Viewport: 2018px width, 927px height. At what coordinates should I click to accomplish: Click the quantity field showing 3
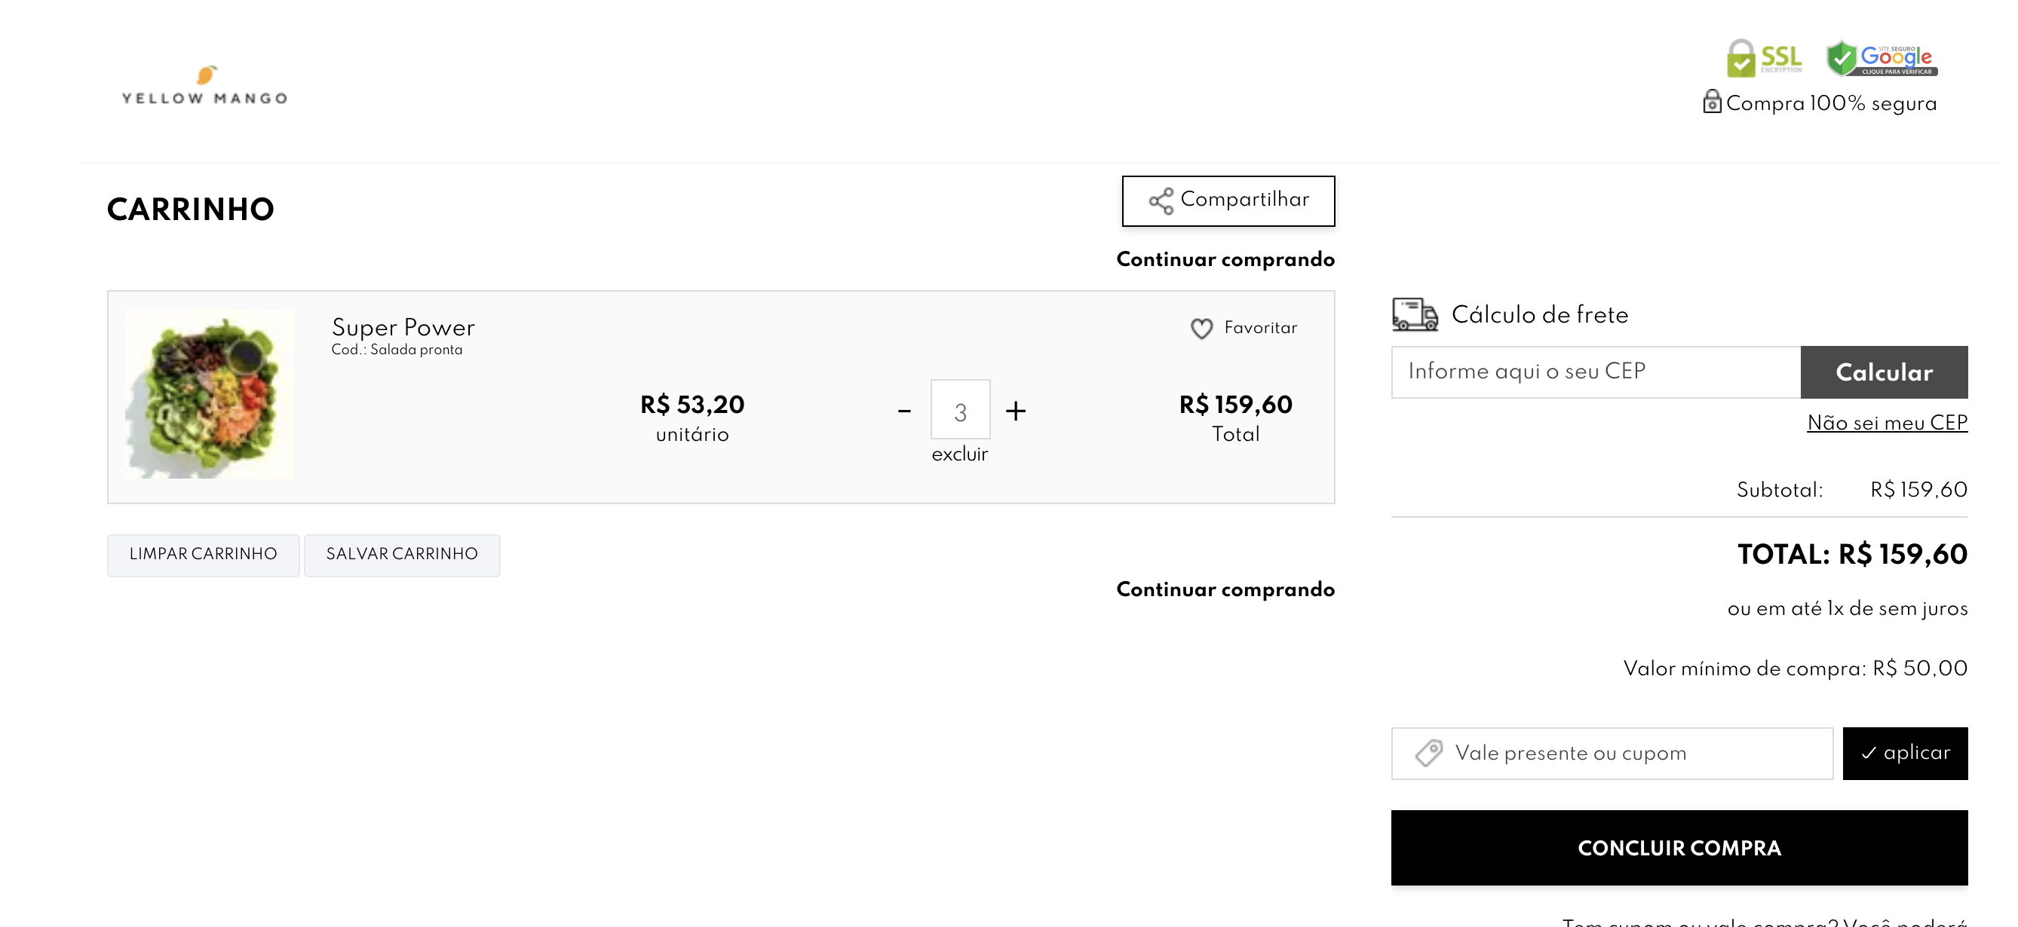pos(961,410)
